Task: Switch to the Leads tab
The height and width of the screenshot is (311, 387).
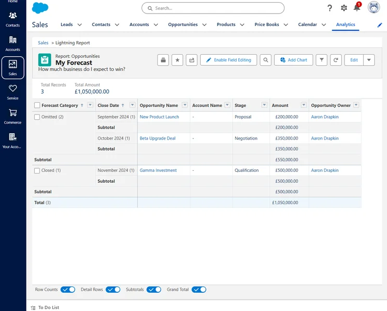Action: [x=67, y=24]
